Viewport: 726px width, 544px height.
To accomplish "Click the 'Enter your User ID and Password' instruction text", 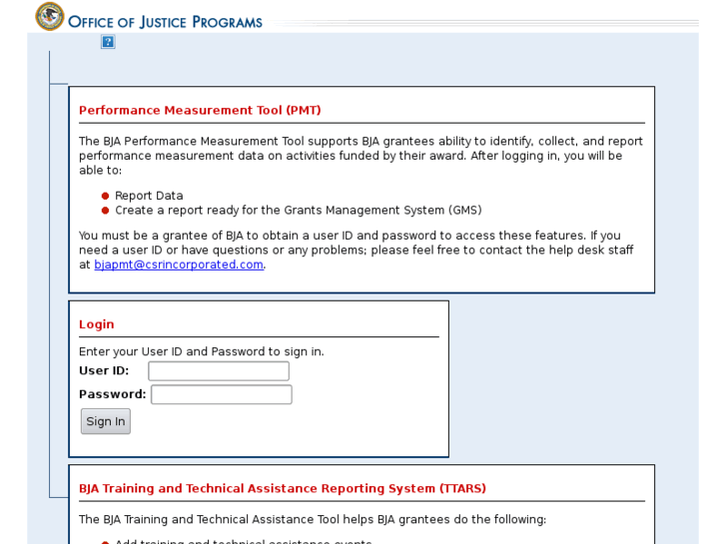I will point(202,351).
